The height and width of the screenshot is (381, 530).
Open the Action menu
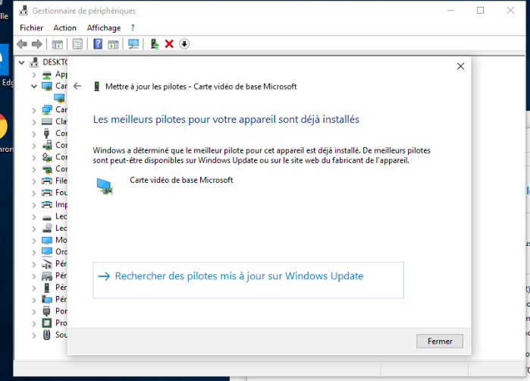(x=65, y=28)
